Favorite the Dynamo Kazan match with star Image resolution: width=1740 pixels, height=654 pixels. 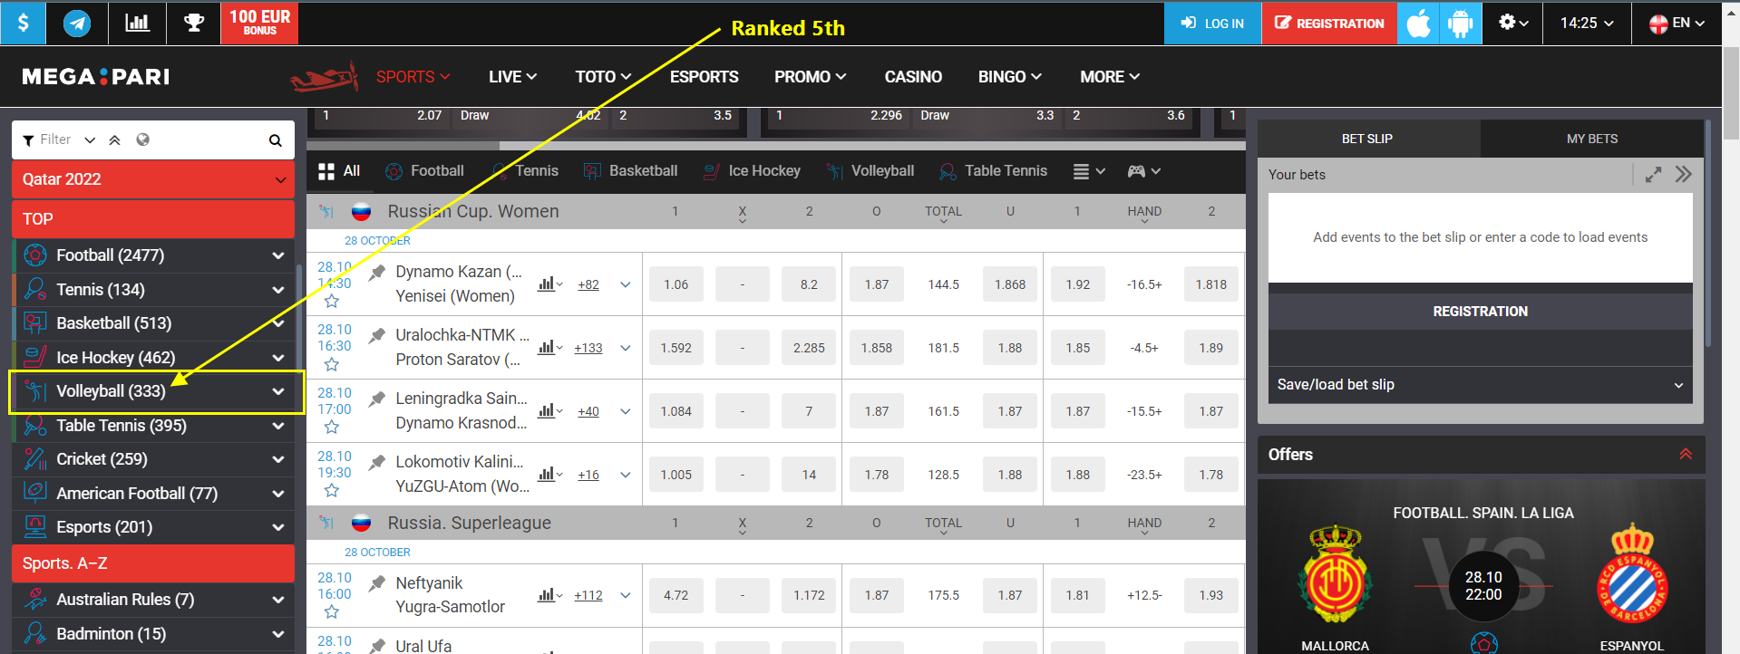click(x=332, y=301)
